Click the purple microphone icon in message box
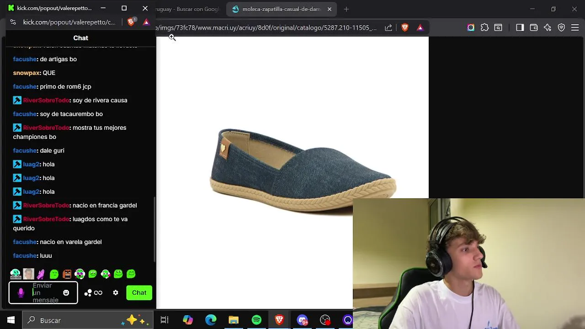 [x=21, y=293]
